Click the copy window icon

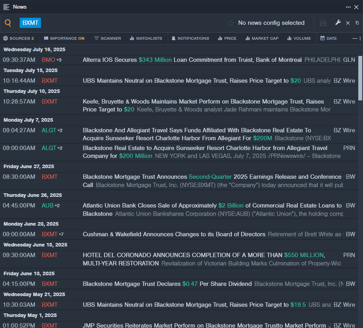click(x=357, y=23)
